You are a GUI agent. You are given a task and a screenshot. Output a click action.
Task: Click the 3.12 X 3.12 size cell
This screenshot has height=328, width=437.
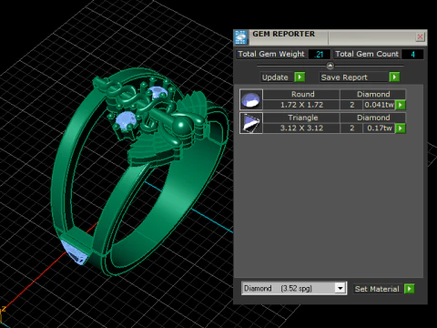301,128
